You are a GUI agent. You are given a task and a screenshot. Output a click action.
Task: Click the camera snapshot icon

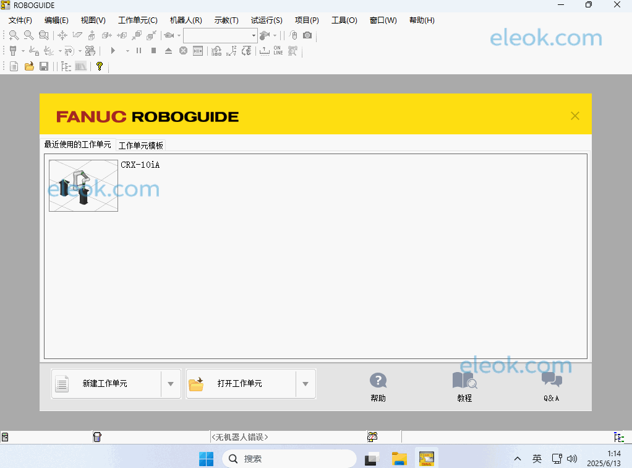307,35
